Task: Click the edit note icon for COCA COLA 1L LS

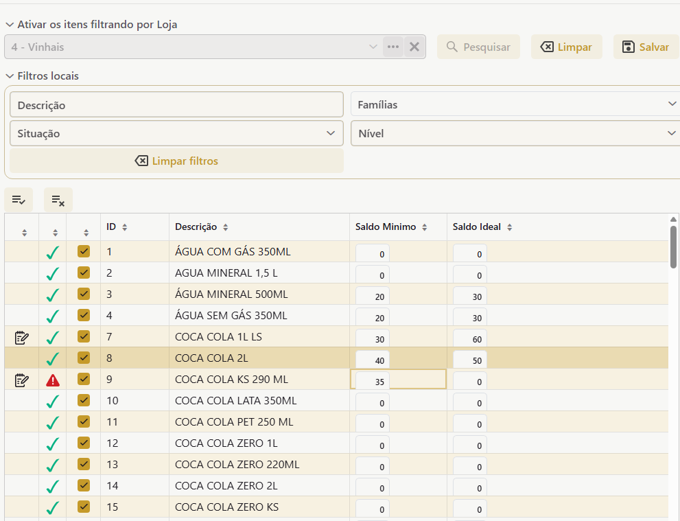Action: click(x=21, y=337)
